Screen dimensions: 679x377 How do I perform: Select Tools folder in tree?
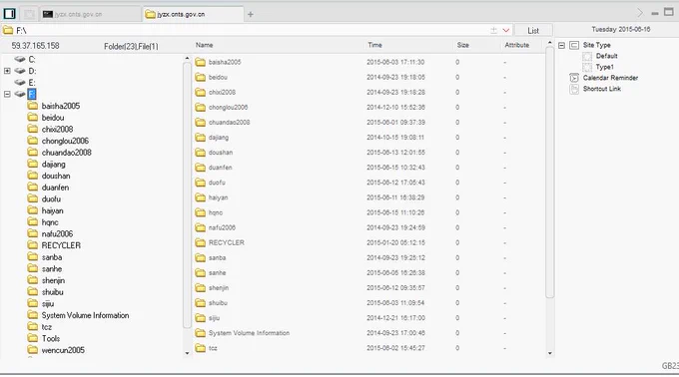click(51, 339)
